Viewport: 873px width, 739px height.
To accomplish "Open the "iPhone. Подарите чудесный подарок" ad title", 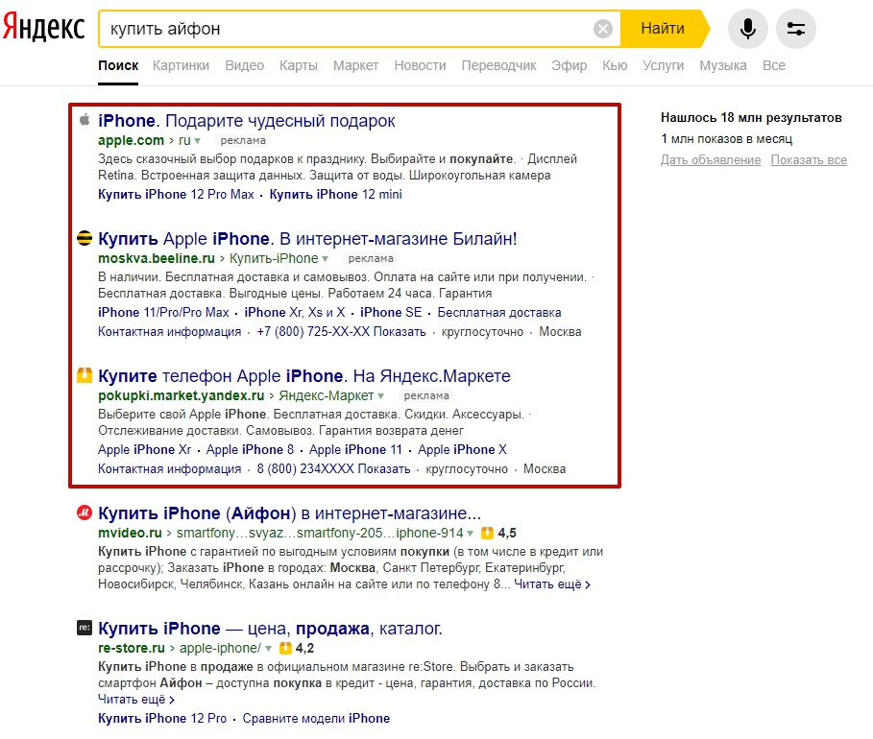I will pos(247,121).
